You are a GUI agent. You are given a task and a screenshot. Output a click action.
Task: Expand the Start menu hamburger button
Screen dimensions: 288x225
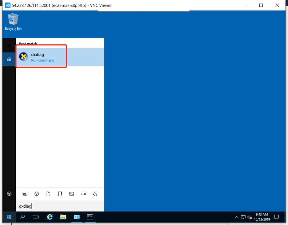(x=9, y=46)
